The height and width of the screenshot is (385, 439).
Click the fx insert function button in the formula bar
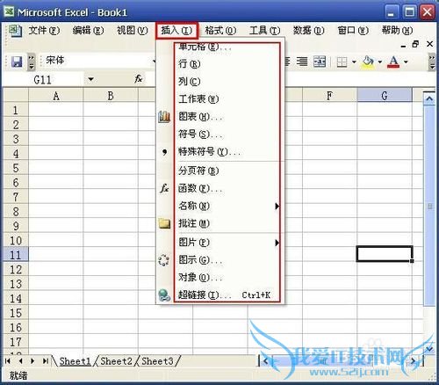tap(139, 78)
